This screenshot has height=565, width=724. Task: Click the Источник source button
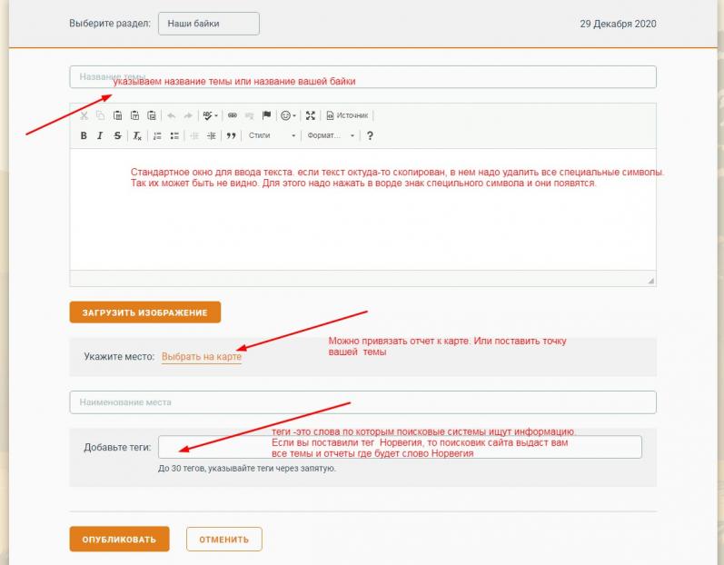pyautogui.click(x=347, y=115)
